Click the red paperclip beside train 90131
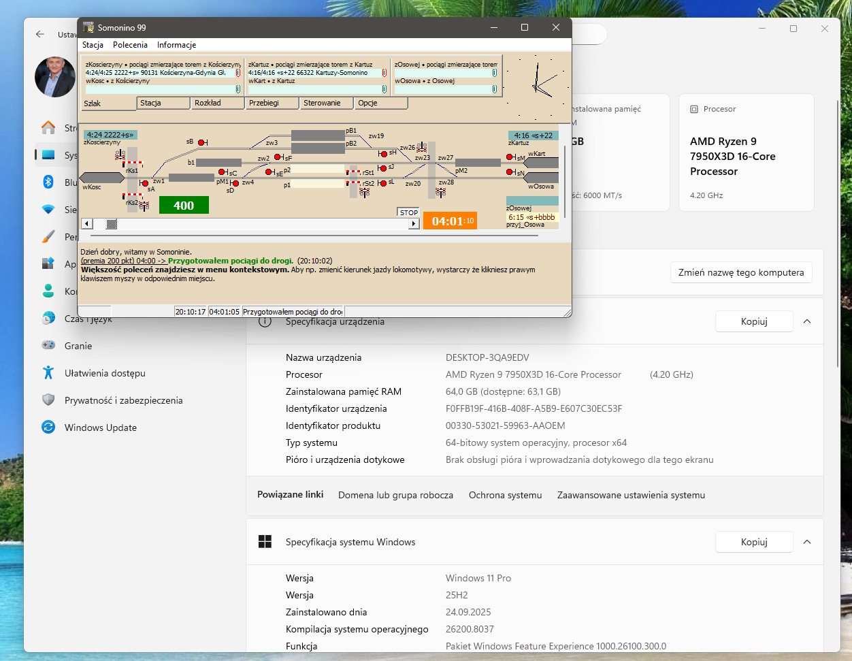The image size is (852, 661). (x=238, y=73)
